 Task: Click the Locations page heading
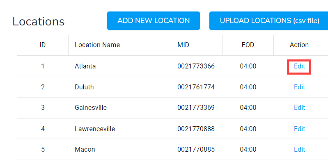[x=39, y=21]
